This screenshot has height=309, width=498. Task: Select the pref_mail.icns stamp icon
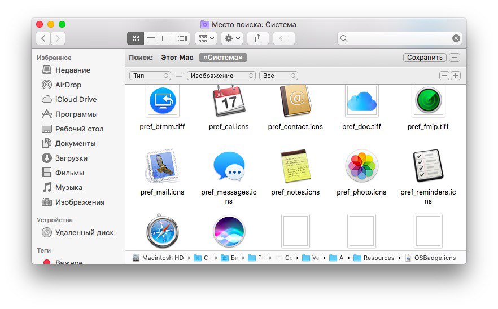tap(162, 166)
